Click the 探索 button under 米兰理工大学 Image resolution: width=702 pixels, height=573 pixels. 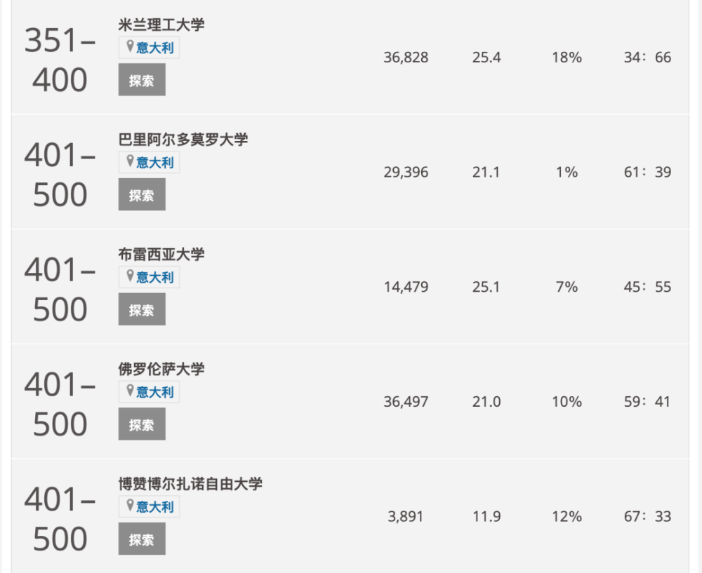click(142, 80)
